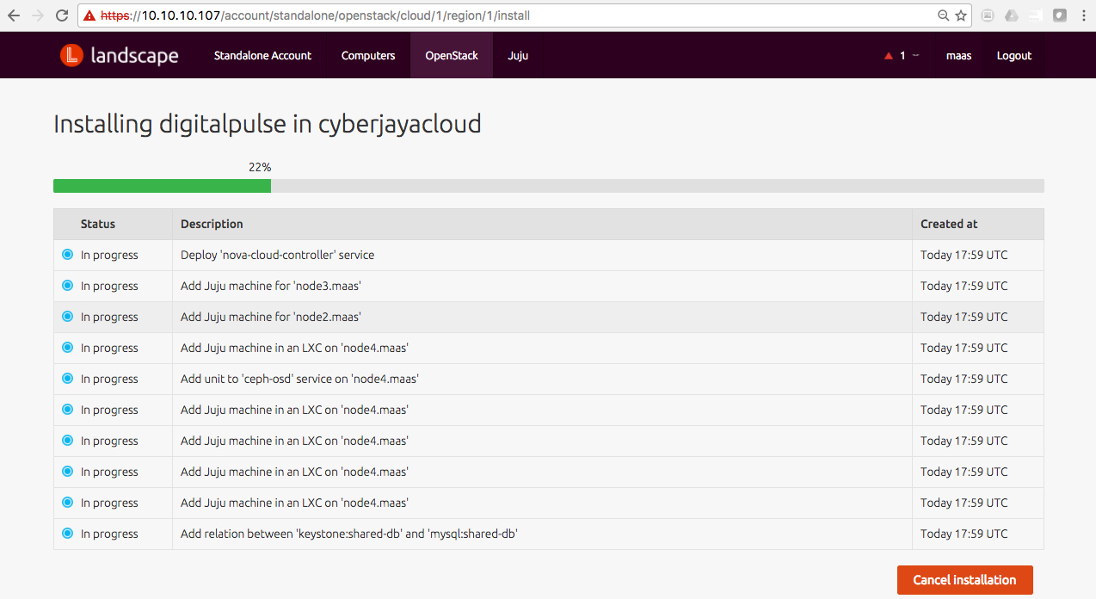Expand the alerts dropdown arrow beside 1

tap(915, 55)
